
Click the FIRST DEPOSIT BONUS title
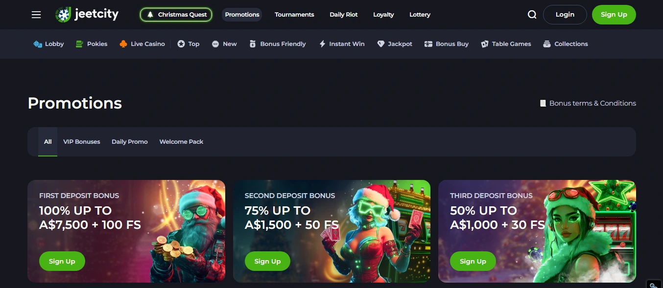point(79,196)
